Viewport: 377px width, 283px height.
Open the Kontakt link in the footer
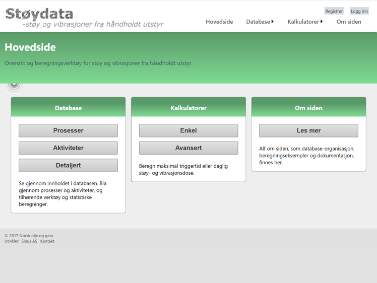[47, 241]
